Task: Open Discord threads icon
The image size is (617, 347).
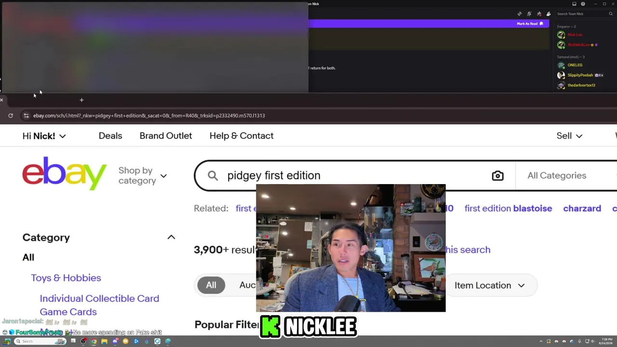Action: (x=519, y=14)
